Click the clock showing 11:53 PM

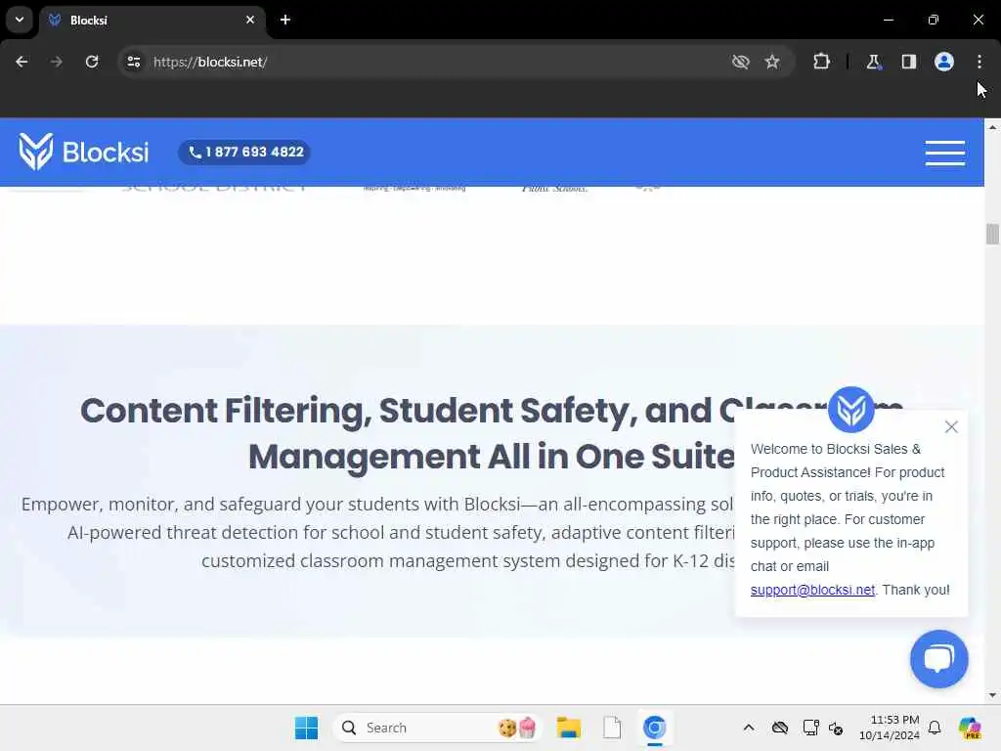click(889, 728)
